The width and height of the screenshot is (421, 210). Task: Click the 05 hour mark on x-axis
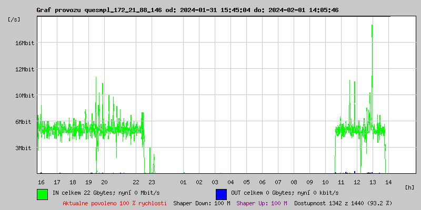246,182
